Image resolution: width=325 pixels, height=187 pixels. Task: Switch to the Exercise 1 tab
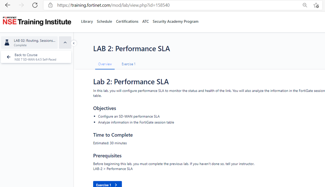[128, 64]
